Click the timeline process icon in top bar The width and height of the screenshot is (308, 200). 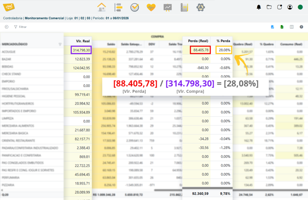coord(118,7)
